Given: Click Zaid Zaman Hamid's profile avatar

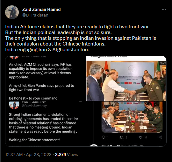Looking at the screenshot, I should (12, 12).
